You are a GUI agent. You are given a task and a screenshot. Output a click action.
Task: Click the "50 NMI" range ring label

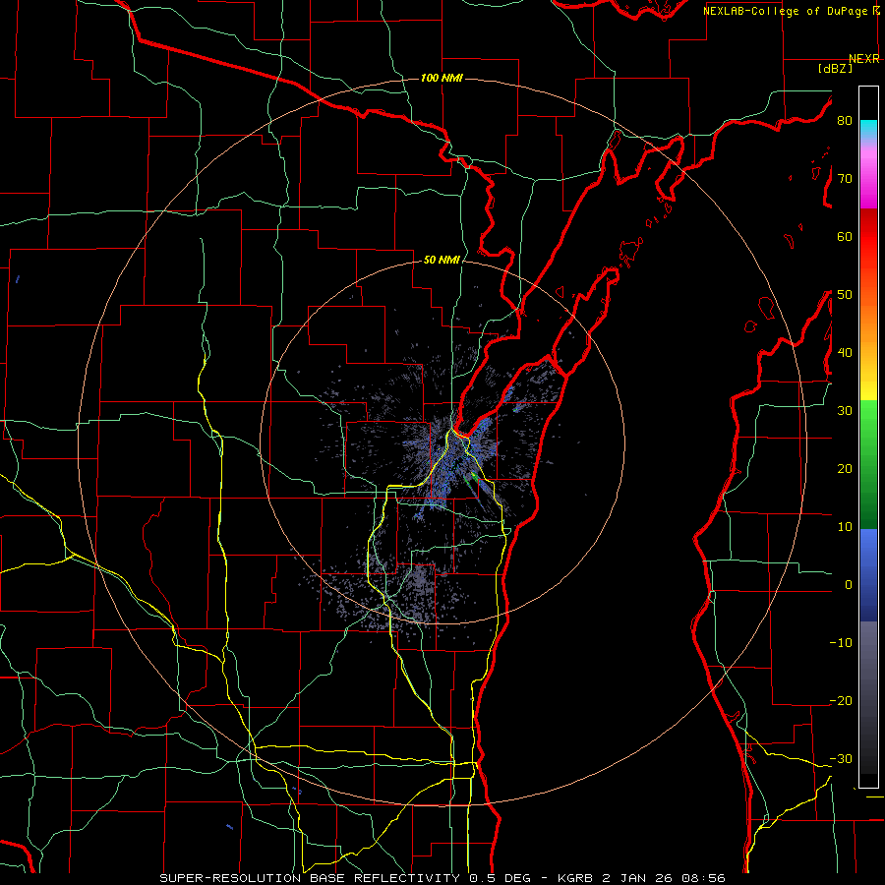[442, 261]
